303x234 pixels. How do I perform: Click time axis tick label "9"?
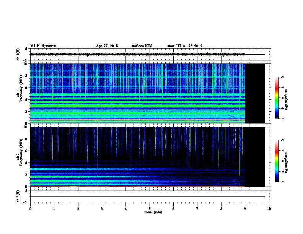[245, 209]
